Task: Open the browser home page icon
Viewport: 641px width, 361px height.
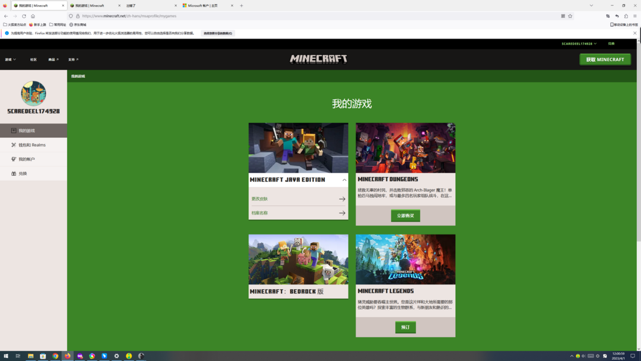Action: coord(33,16)
